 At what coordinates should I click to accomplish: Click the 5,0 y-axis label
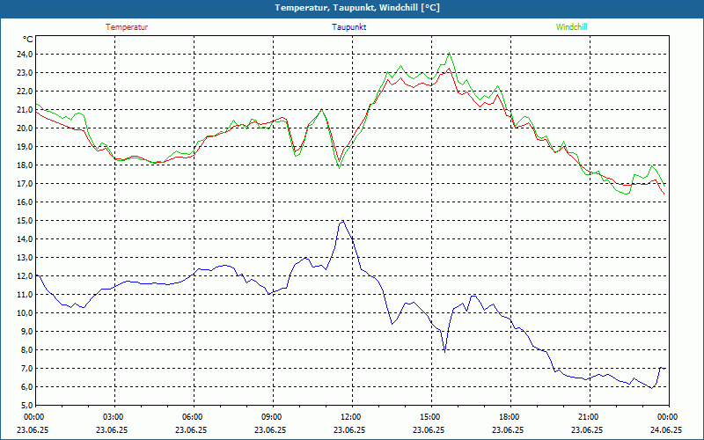point(27,406)
